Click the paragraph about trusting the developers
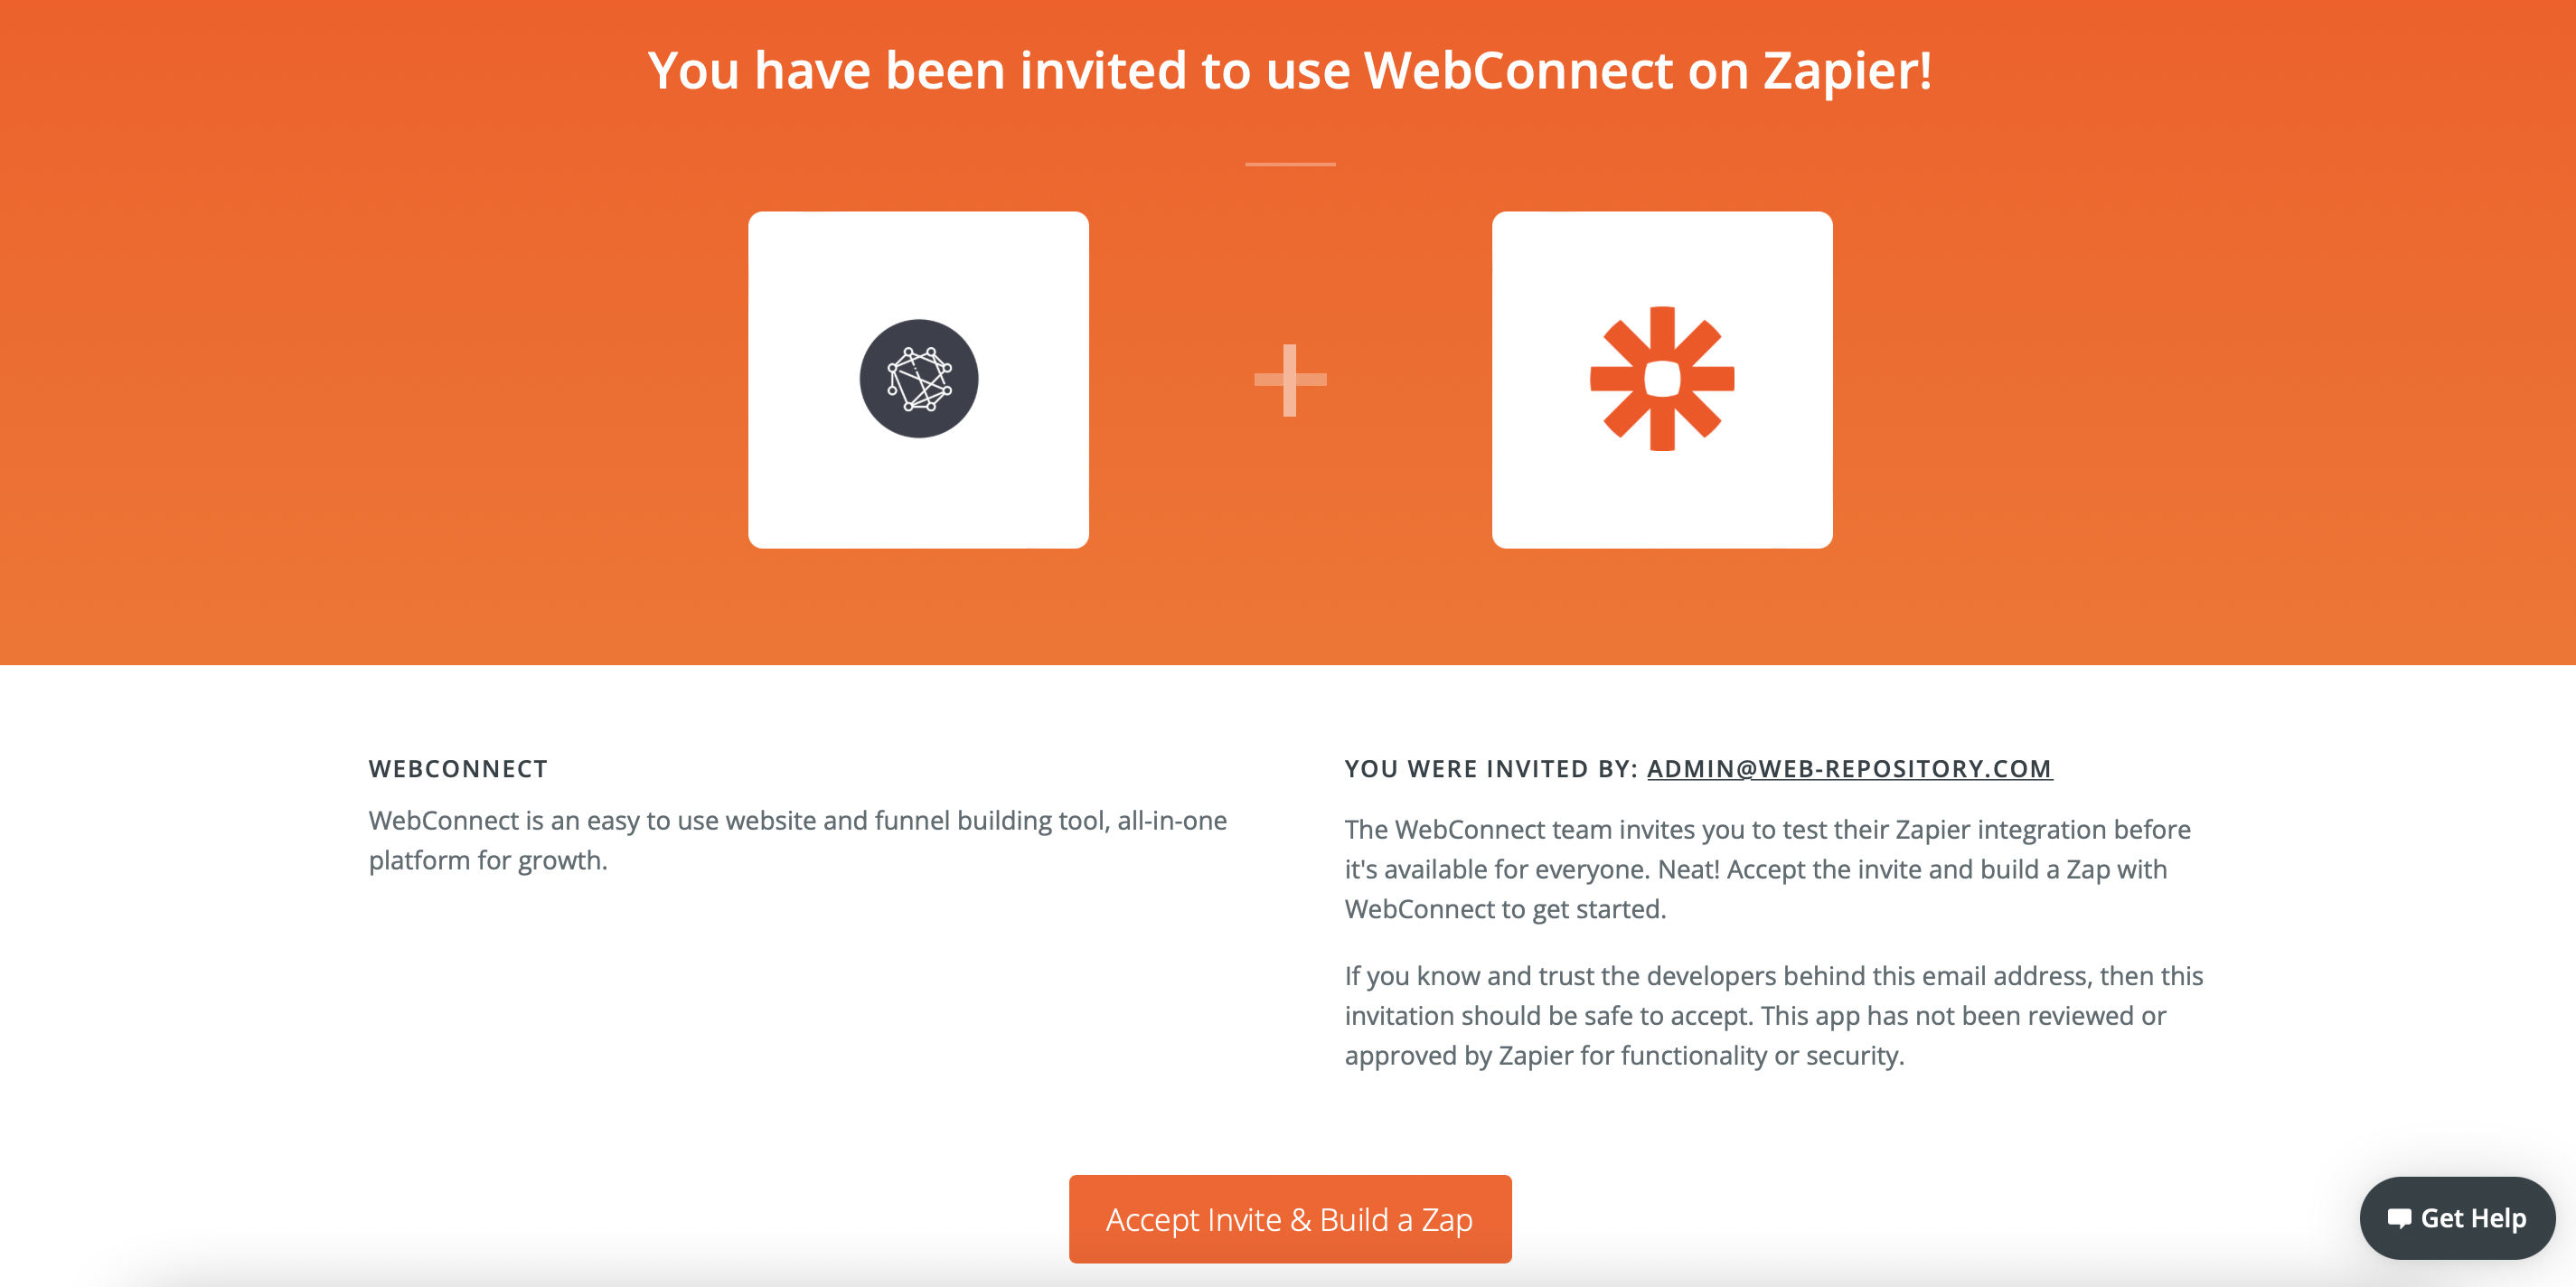 [x=1774, y=1015]
